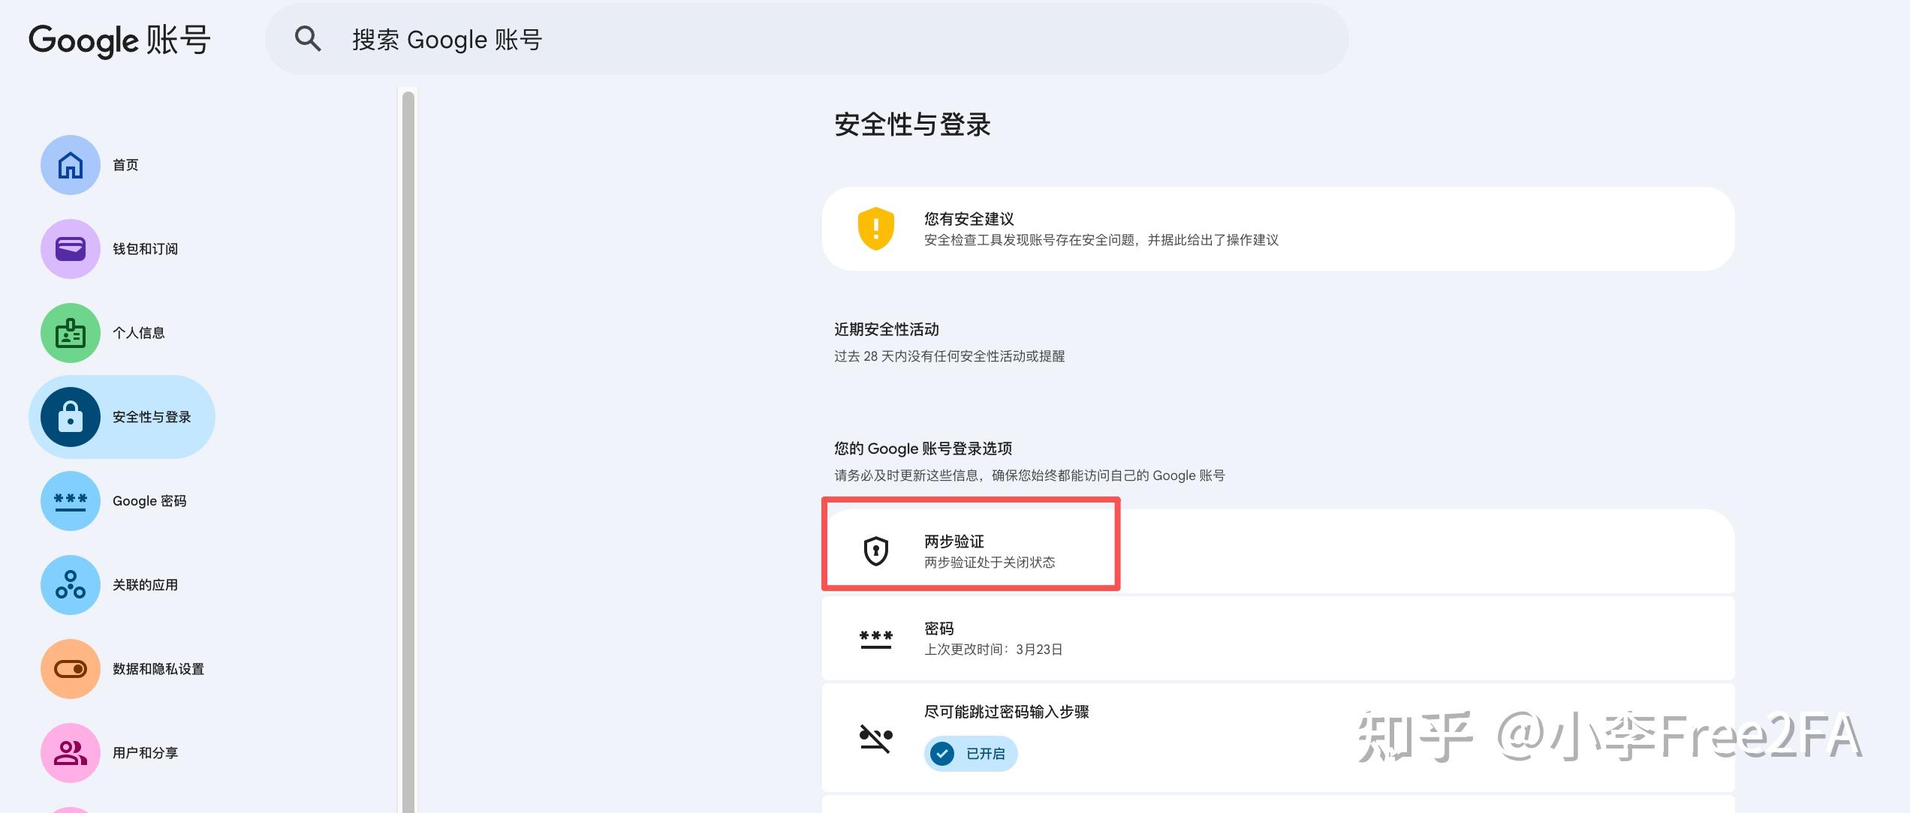Open 尽可能跳过密码输入步骤 row

pyautogui.click(x=1278, y=737)
